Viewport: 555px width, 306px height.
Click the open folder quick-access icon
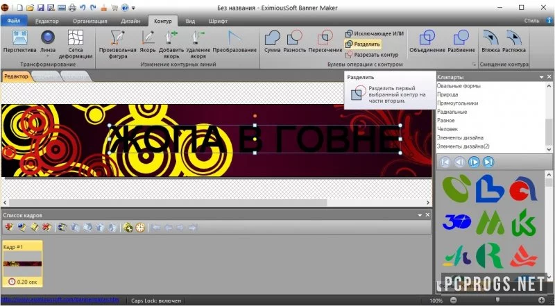(30, 8)
